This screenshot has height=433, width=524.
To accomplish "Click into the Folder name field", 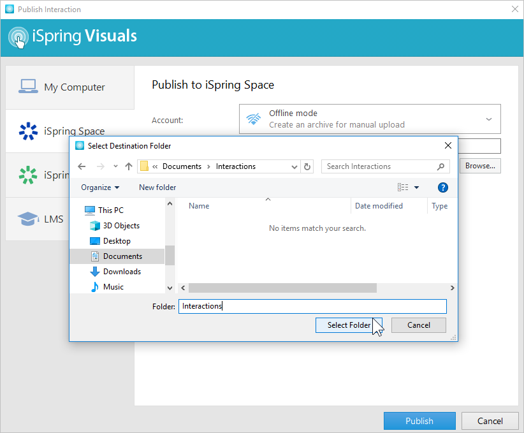I will (x=312, y=306).
